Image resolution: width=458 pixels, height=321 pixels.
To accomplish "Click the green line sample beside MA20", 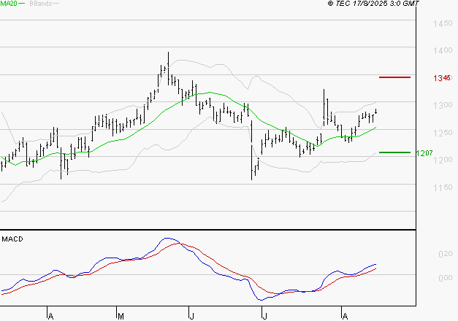I will 21,4.
